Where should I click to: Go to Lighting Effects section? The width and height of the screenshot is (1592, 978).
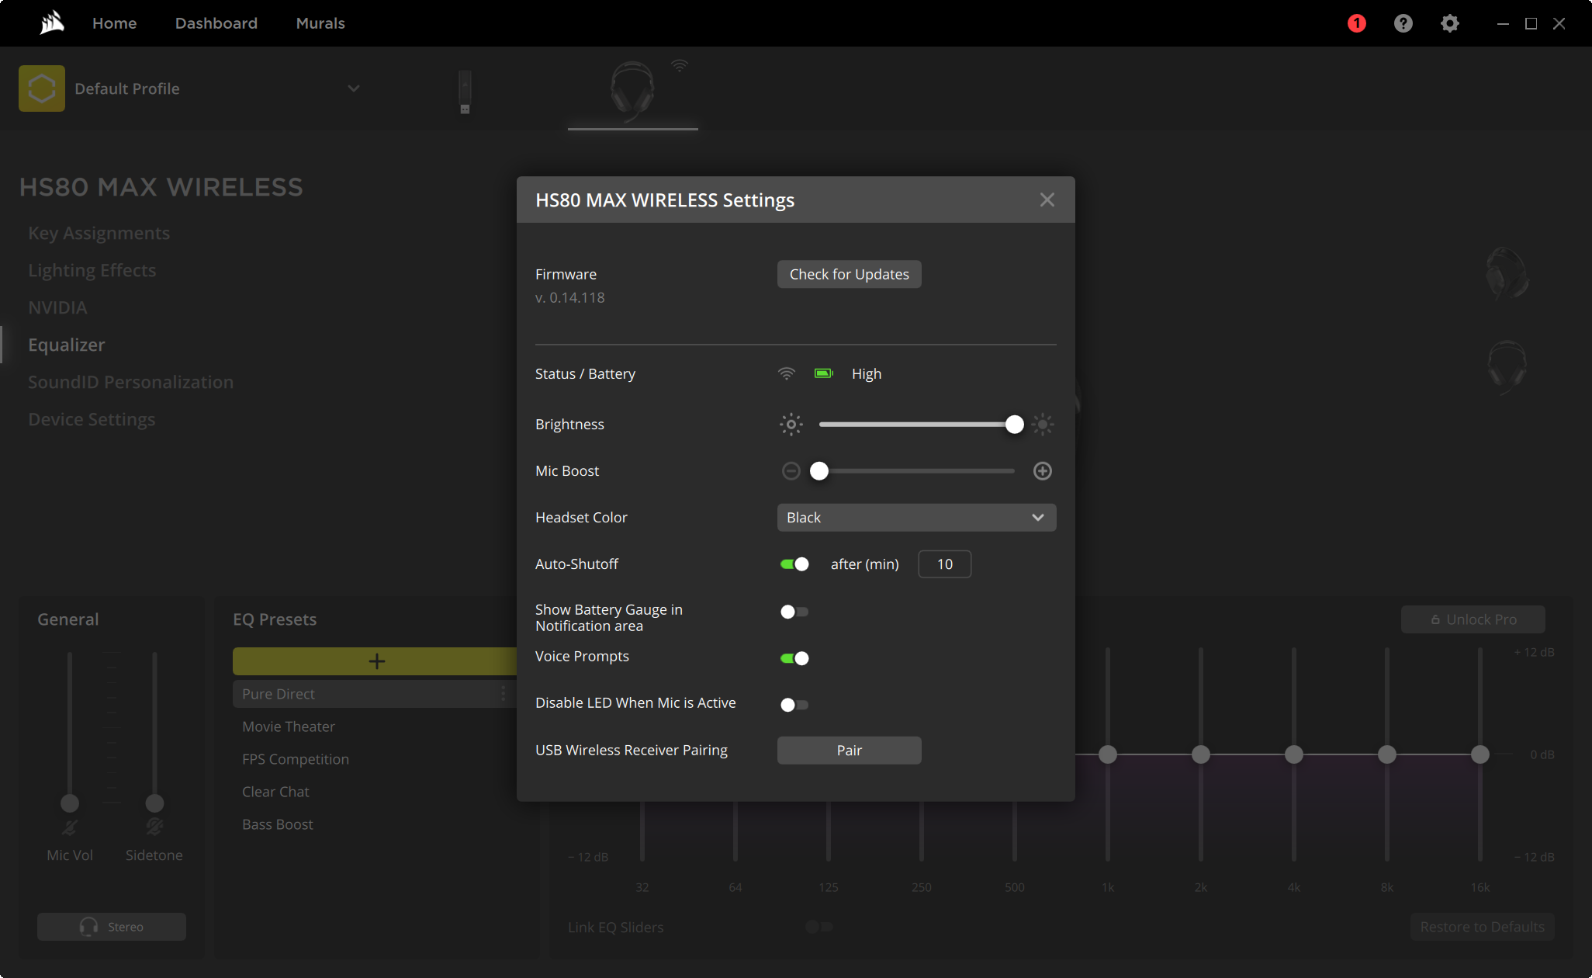[92, 270]
